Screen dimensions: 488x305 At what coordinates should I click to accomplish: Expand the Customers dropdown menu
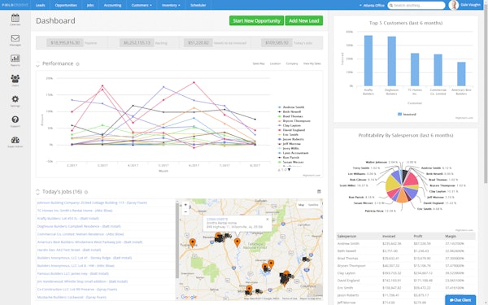(142, 5)
